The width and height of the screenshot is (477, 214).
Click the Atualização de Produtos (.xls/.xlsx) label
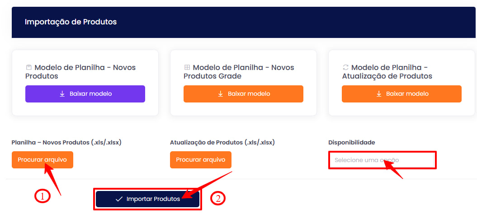(222, 142)
